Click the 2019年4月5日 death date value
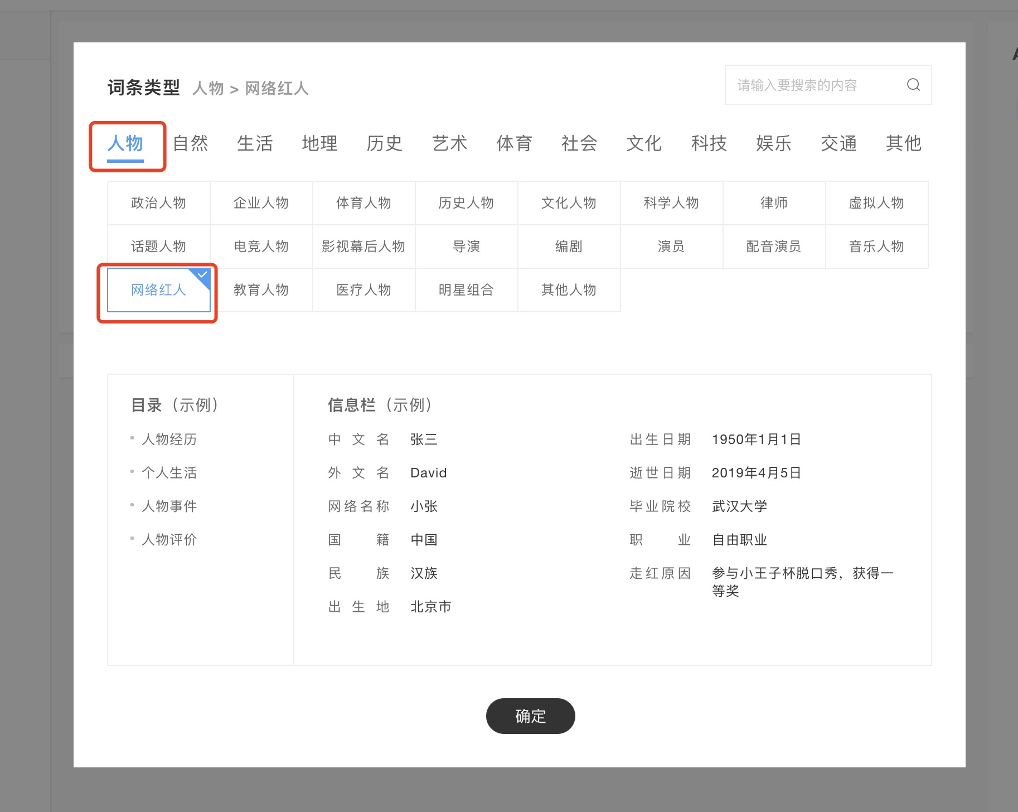The image size is (1018, 812). tap(757, 473)
